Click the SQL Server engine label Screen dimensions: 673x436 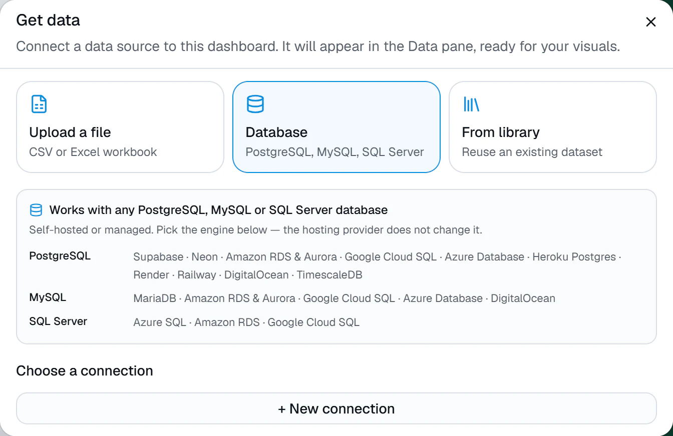coord(58,321)
